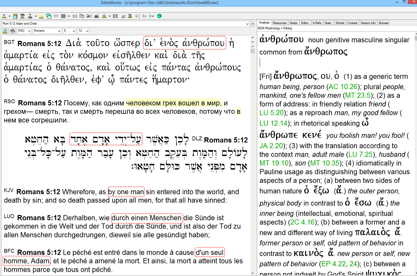
Task: Click the three downward arrows column icon
Action: (x=56, y=16)
